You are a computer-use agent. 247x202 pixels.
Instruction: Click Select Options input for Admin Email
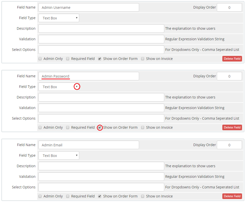pyautogui.click(x=101, y=187)
